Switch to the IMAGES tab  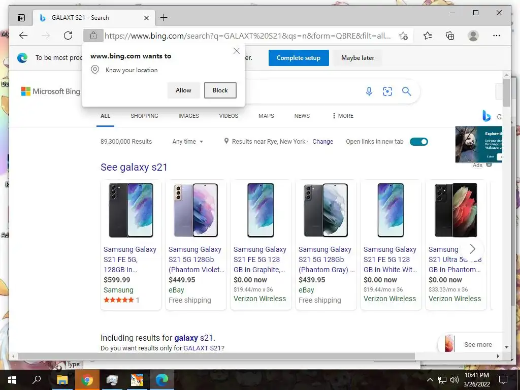(189, 116)
